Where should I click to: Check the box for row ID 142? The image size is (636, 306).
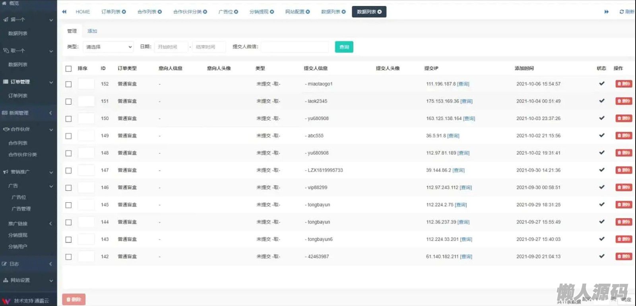click(x=68, y=257)
